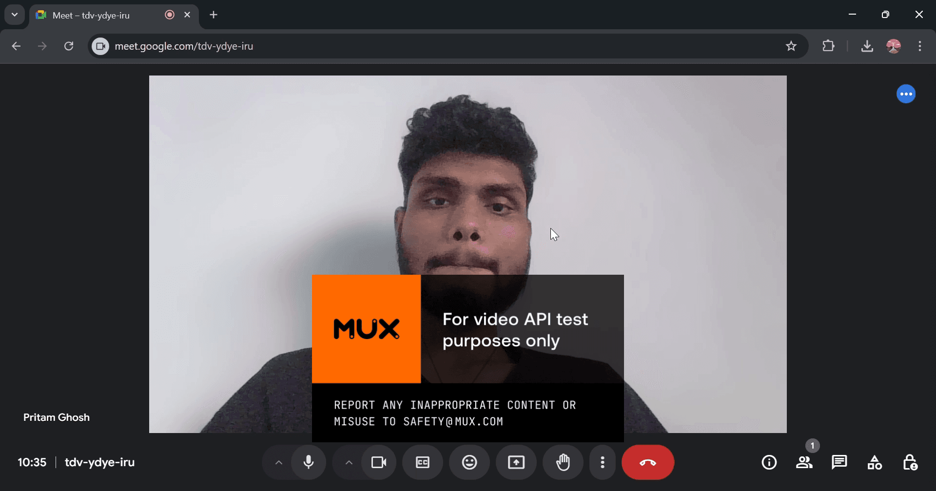Screen dimensions: 936x491
Task: Open more options three-dot menu in call bar
Action: tap(603, 462)
